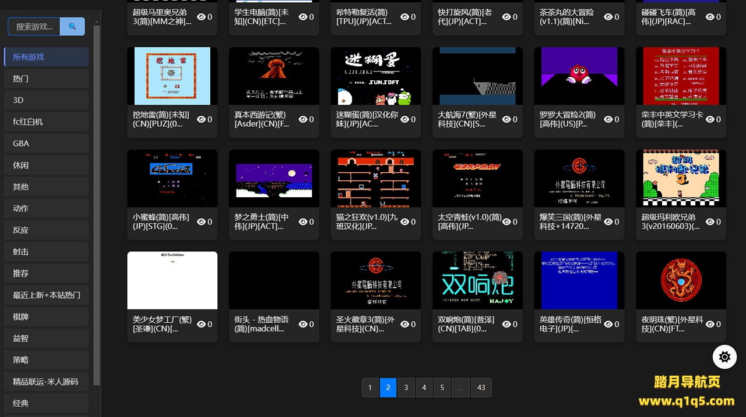This screenshot has width=746, height=417.
Task: Choose the 射击 category
Action: point(46,252)
